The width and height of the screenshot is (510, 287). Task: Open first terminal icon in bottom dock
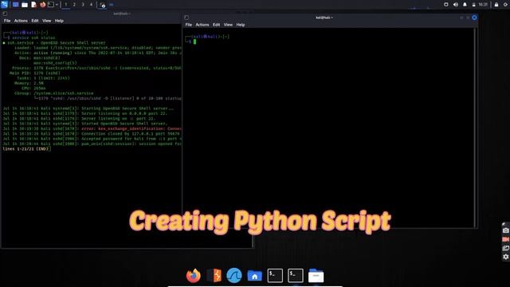tap(275, 276)
